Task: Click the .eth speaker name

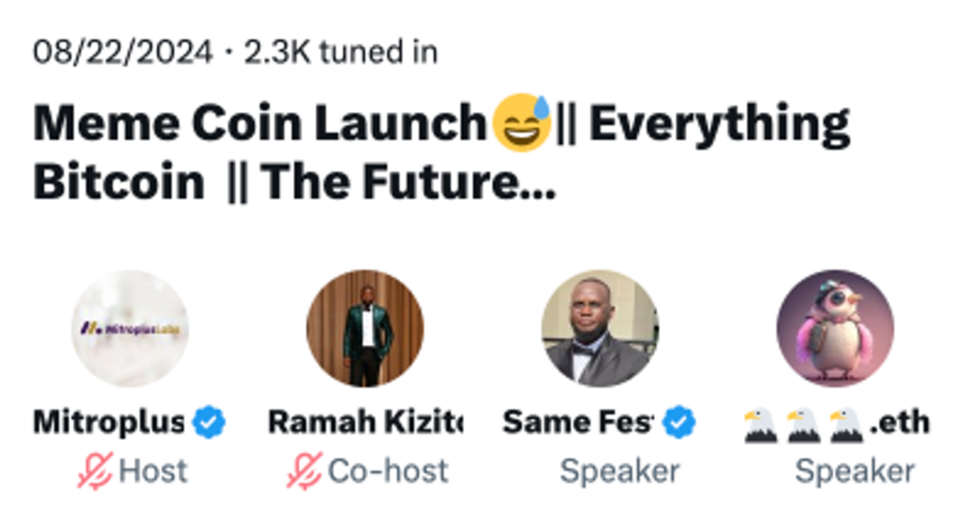Action: coord(837,423)
